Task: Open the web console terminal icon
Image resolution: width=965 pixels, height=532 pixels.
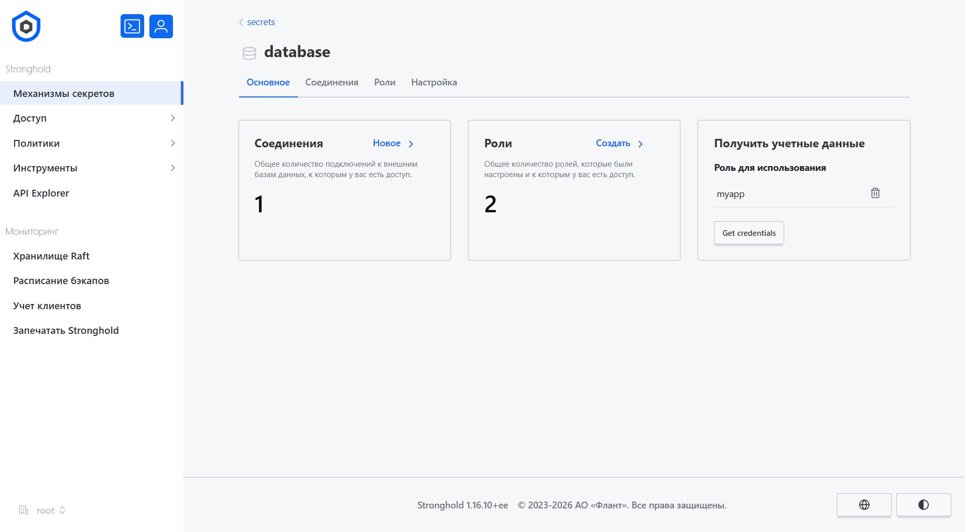Action: [132, 26]
